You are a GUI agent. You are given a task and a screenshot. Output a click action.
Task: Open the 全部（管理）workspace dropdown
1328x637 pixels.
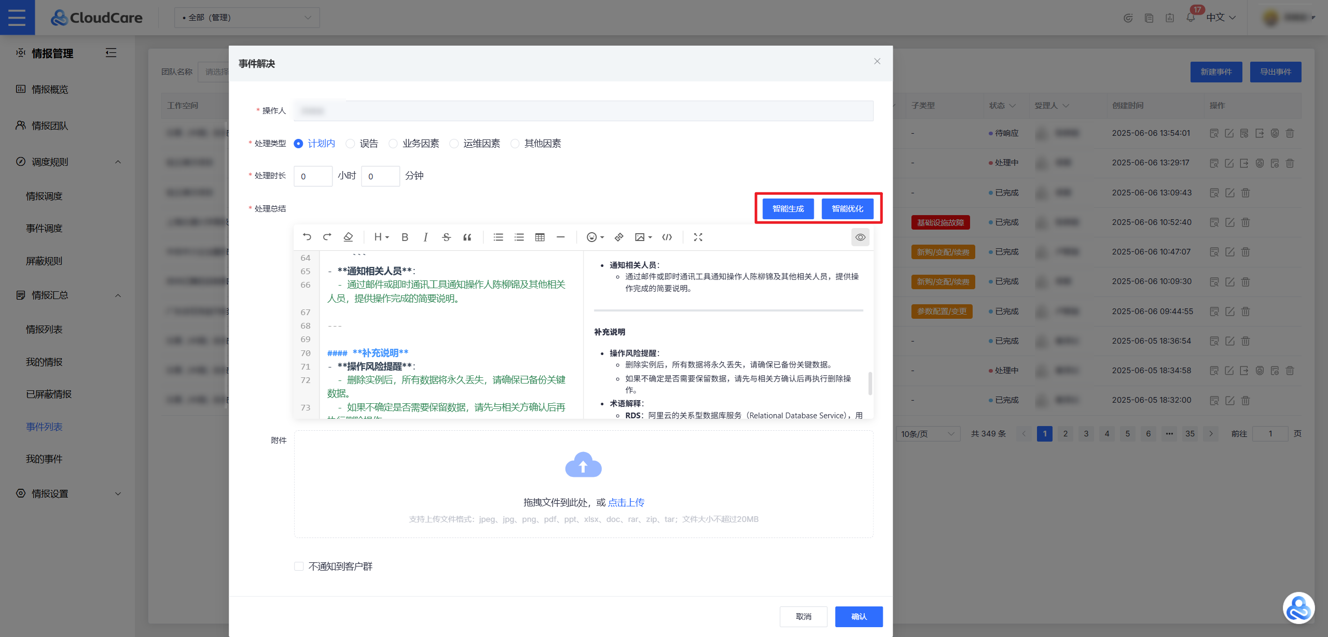click(247, 17)
